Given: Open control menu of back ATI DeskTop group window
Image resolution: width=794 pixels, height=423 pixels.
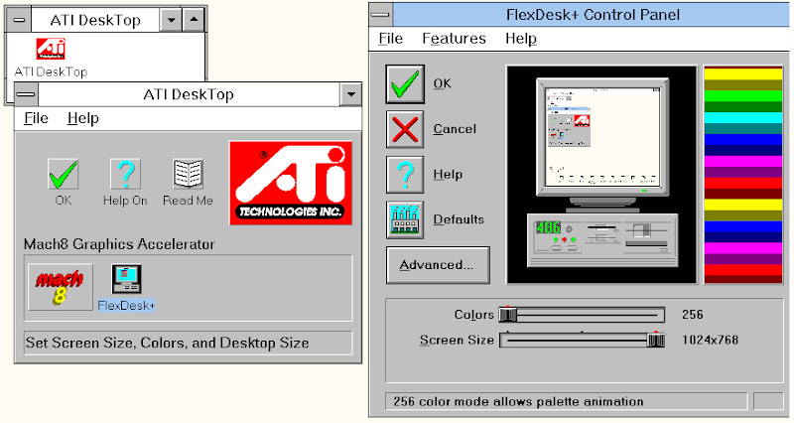Looking at the screenshot, I should coord(19,20).
